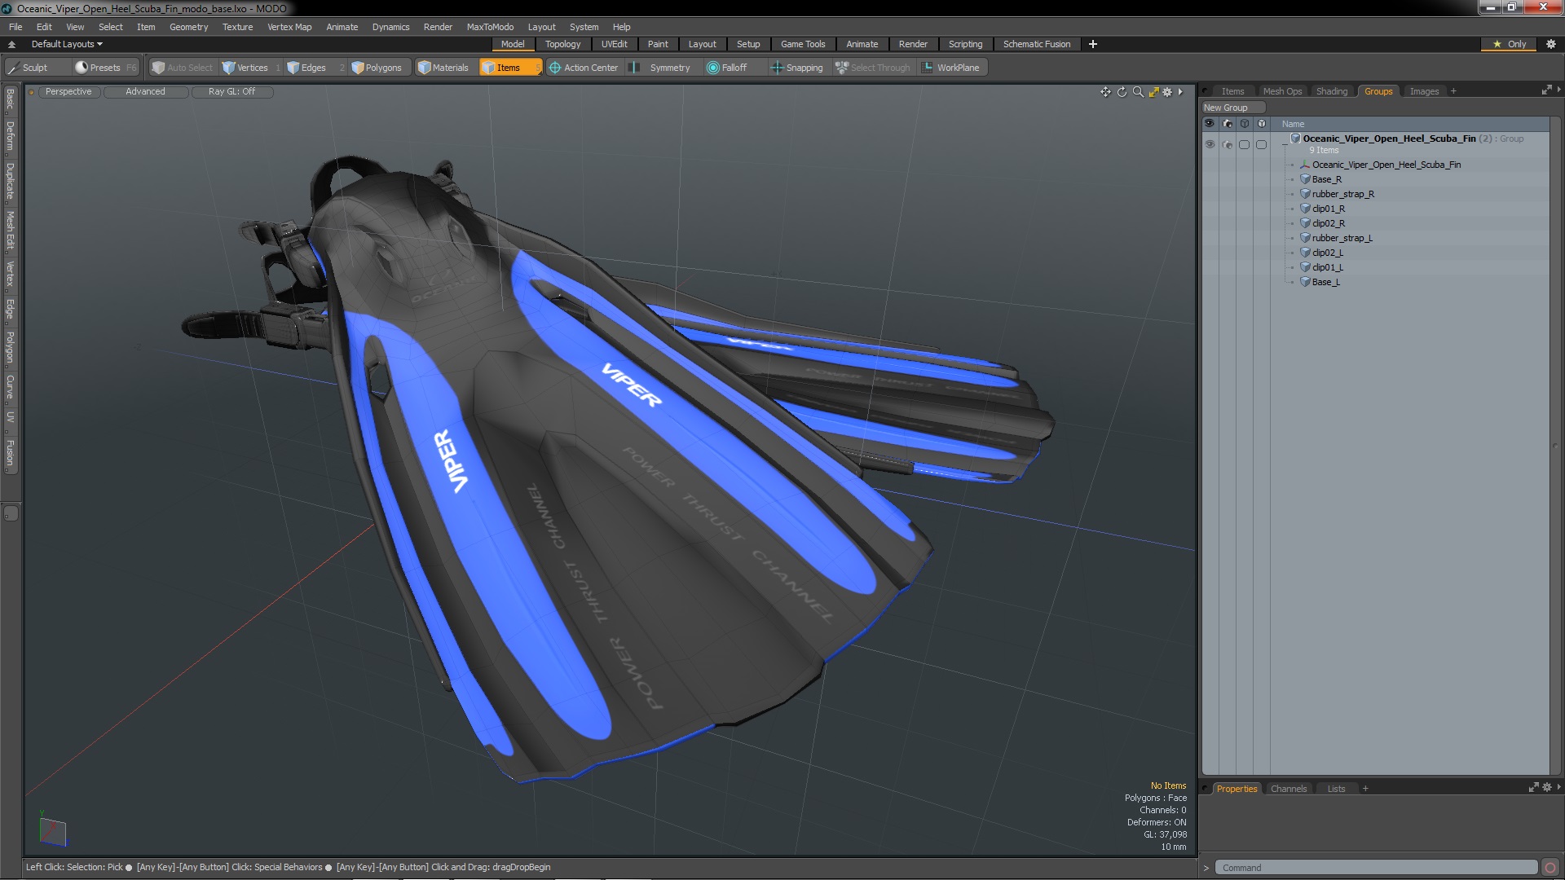This screenshot has height=880, width=1565.
Task: Click the yellow viewport maximize arrows icon
Action: pos(1153,92)
